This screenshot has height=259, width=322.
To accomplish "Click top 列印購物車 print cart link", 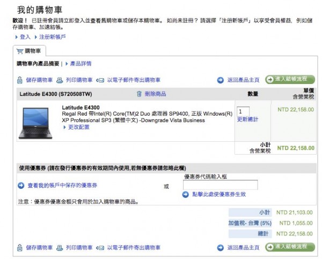I will click(79, 80).
